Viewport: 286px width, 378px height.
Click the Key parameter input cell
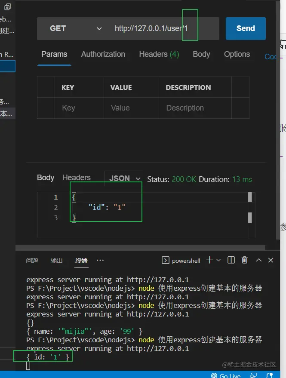click(x=79, y=108)
